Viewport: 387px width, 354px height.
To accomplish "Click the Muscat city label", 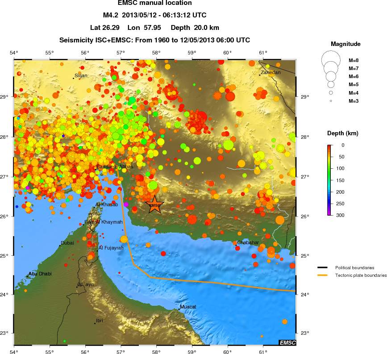I will 188,307.
